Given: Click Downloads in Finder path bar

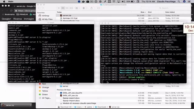Looking at the screenshot, I should (101, 107).
